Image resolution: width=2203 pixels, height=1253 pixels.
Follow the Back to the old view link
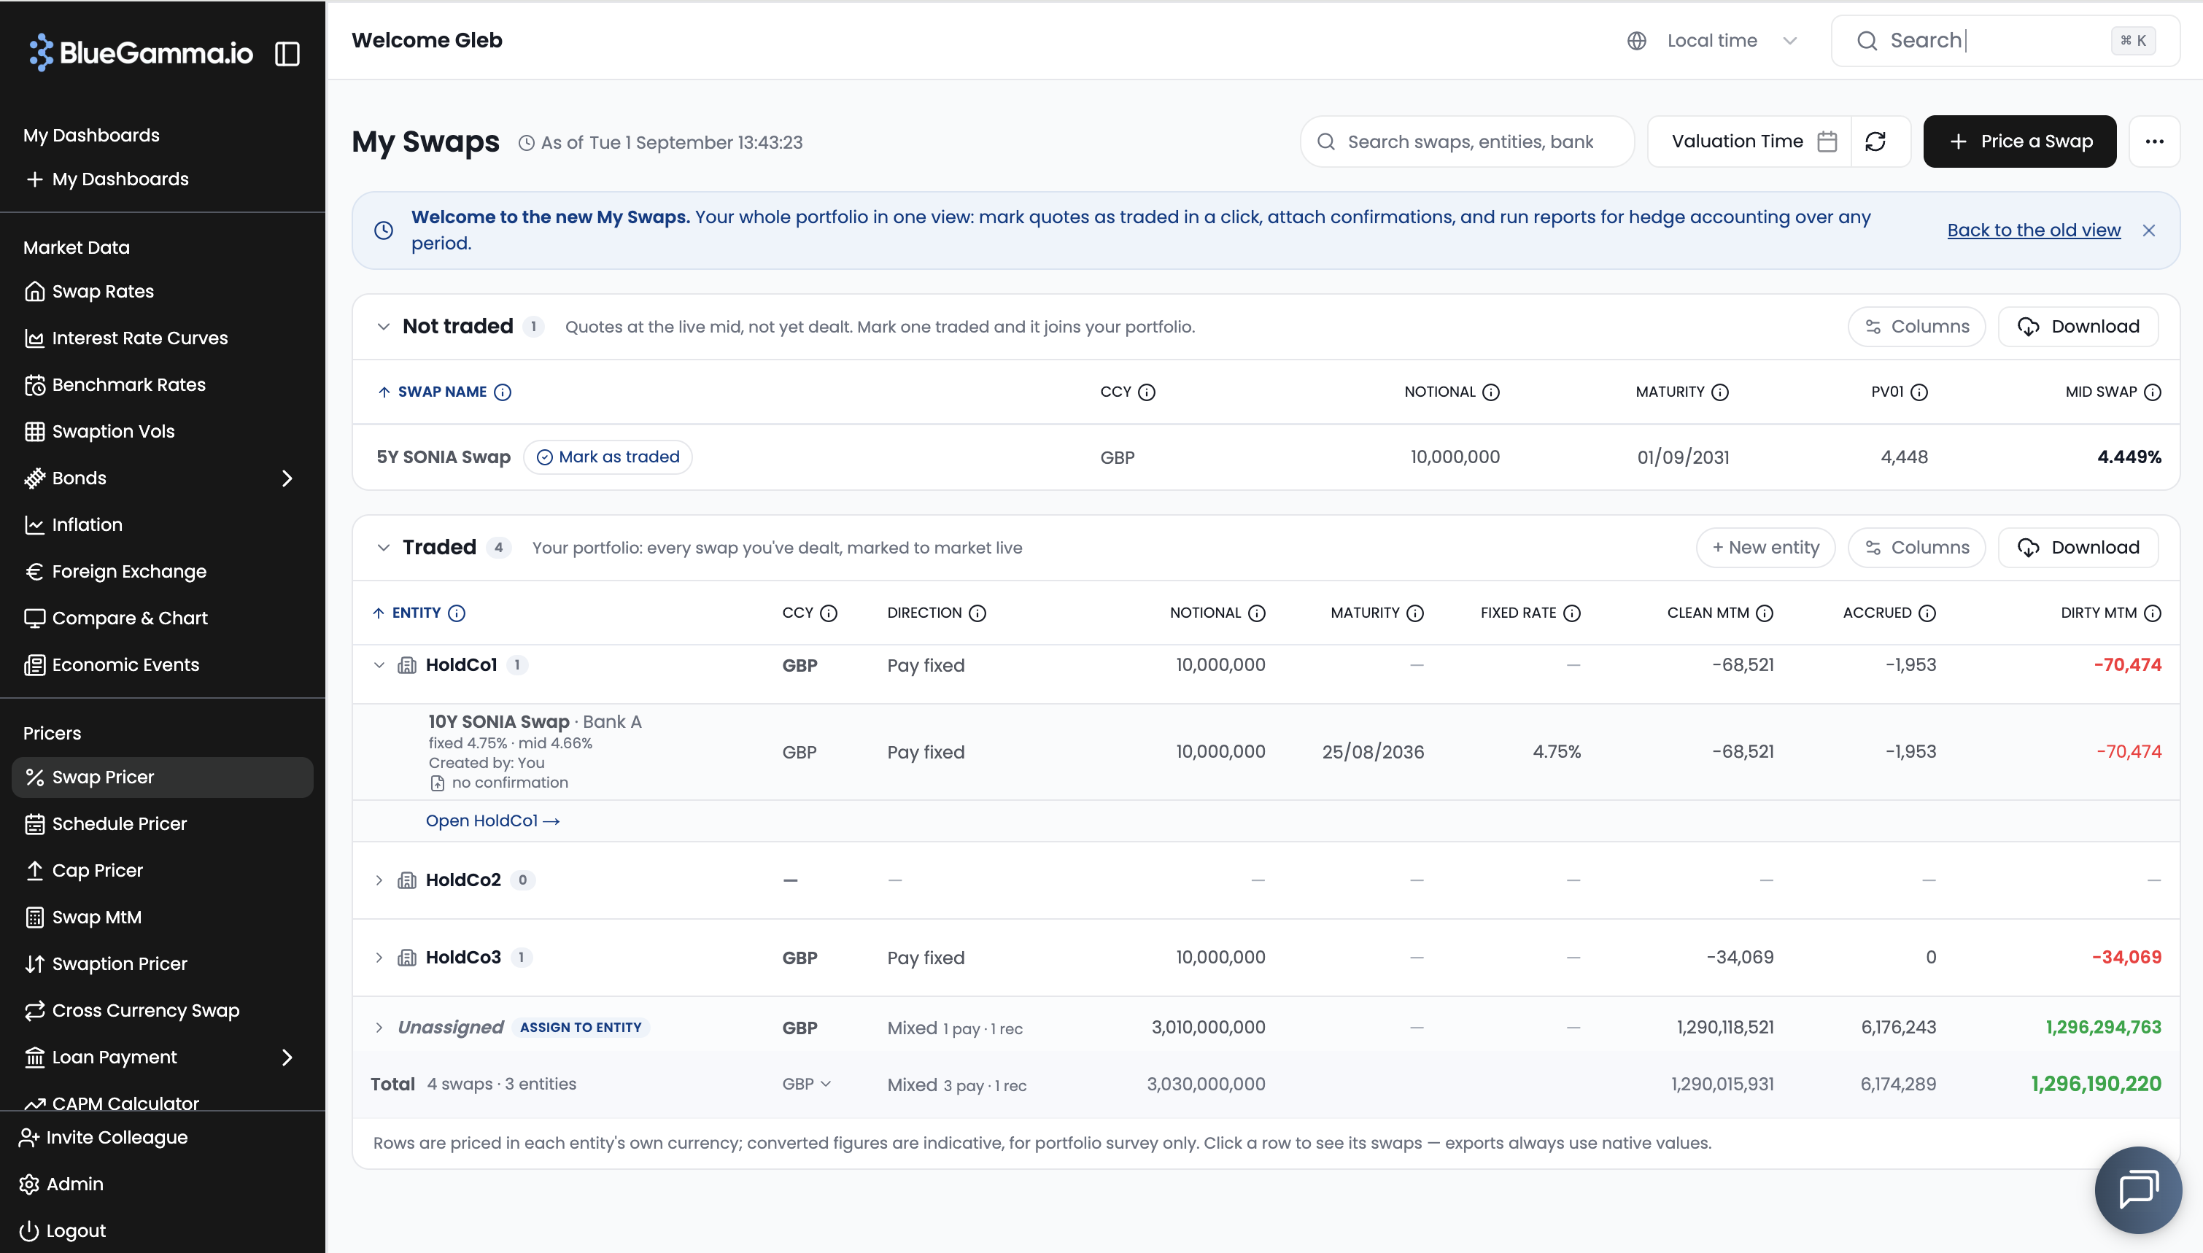click(2034, 230)
